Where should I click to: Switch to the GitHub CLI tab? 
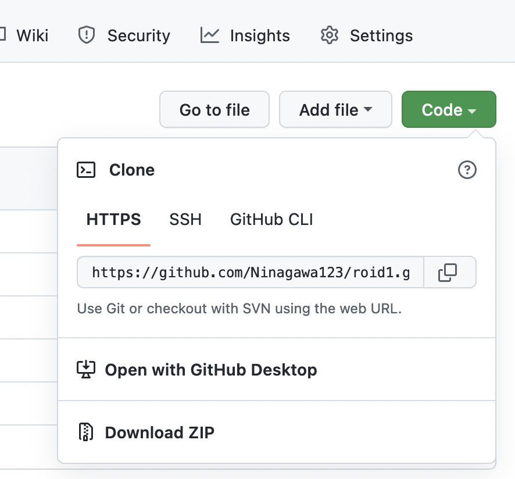click(x=271, y=220)
